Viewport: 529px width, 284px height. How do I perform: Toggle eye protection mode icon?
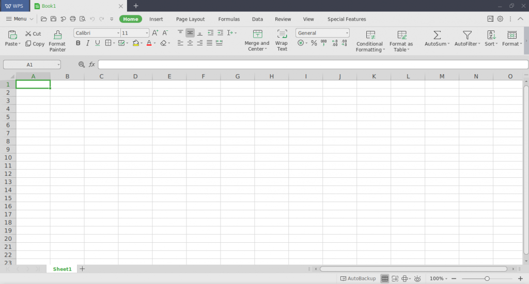[417, 279]
